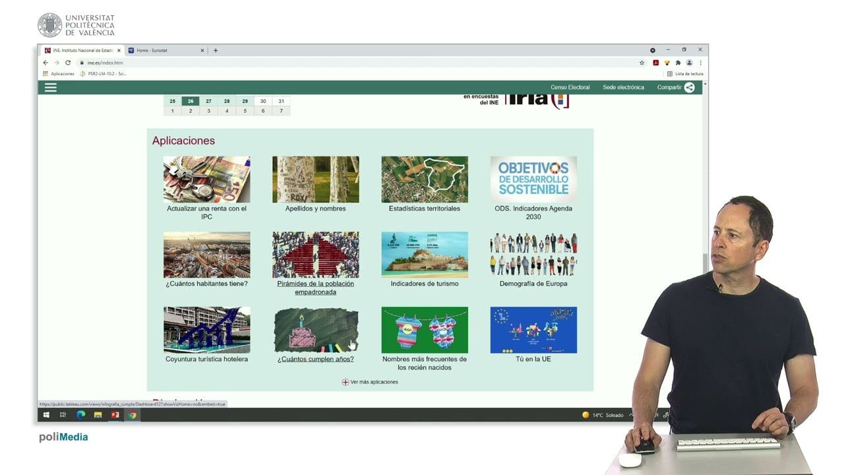Click the address bar showing ine.es/index.htm

pos(356,63)
